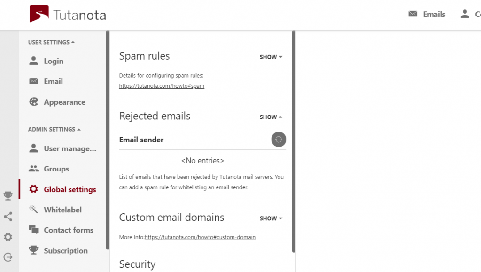Click the Email sender column header

[141, 140]
